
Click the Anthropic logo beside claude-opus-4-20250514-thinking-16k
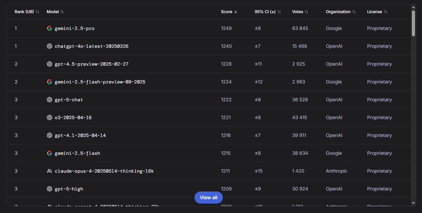click(50, 171)
